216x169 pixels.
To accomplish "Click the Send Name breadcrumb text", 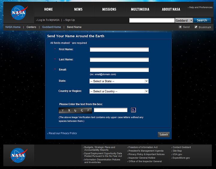I will point(74,27).
